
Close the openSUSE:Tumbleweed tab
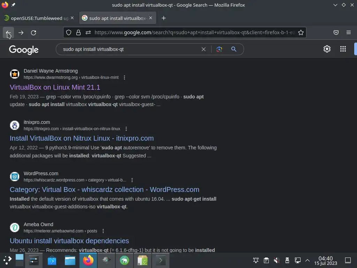click(72, 18)
